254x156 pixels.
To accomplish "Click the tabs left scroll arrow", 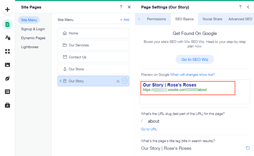I will 139,19.
